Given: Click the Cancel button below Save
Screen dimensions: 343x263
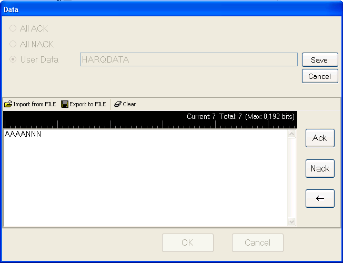Looking at the screenshot, I should (x=320, y=76).
